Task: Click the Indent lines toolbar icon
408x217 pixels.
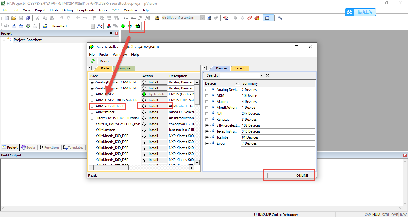Action: (x=126, y=18)
